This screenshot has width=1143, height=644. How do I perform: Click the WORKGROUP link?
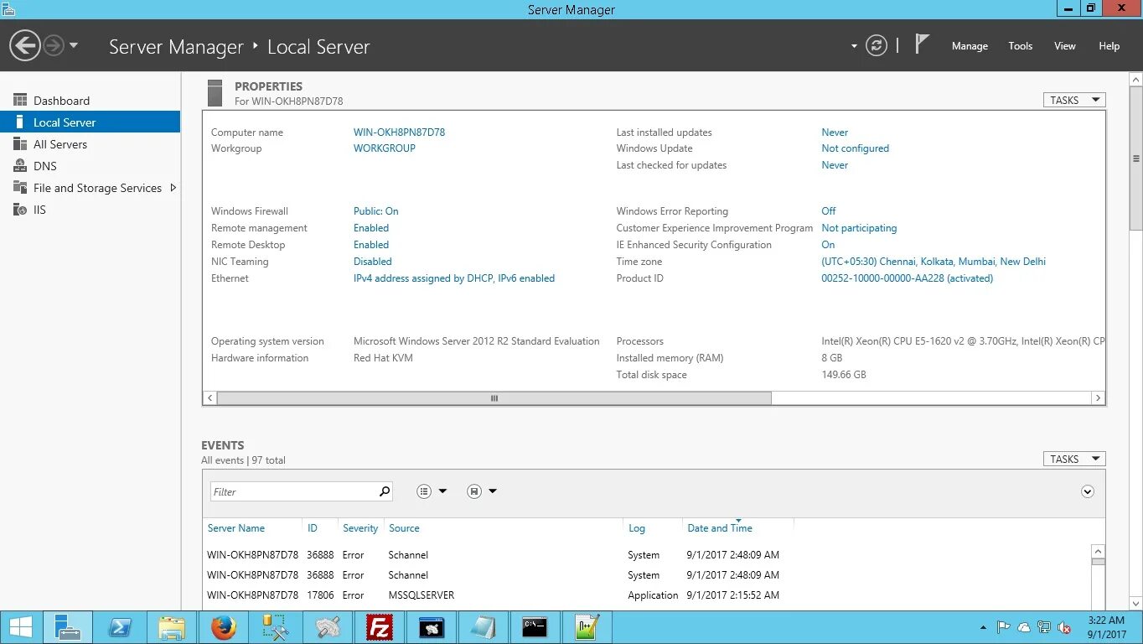pos(385,148)
